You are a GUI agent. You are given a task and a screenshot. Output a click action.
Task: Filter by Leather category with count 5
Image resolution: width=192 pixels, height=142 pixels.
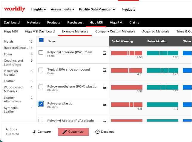(x=18, y=81)
